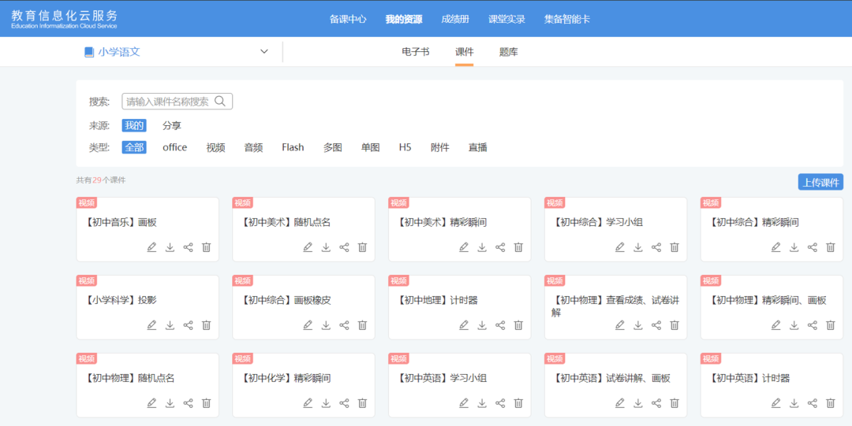Screen dimensions: 852x426
Task: Select 分享 as the source filter
Action: (172, 125)
